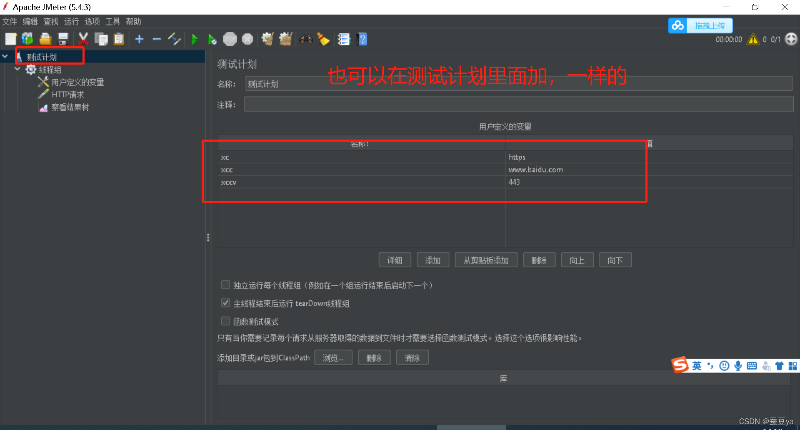Select the xc variable name cell

coord(361,157)
